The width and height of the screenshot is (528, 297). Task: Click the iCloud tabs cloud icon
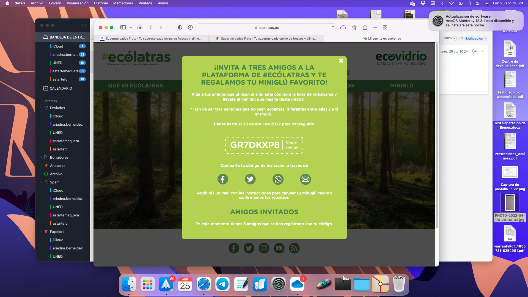point(343,28)
